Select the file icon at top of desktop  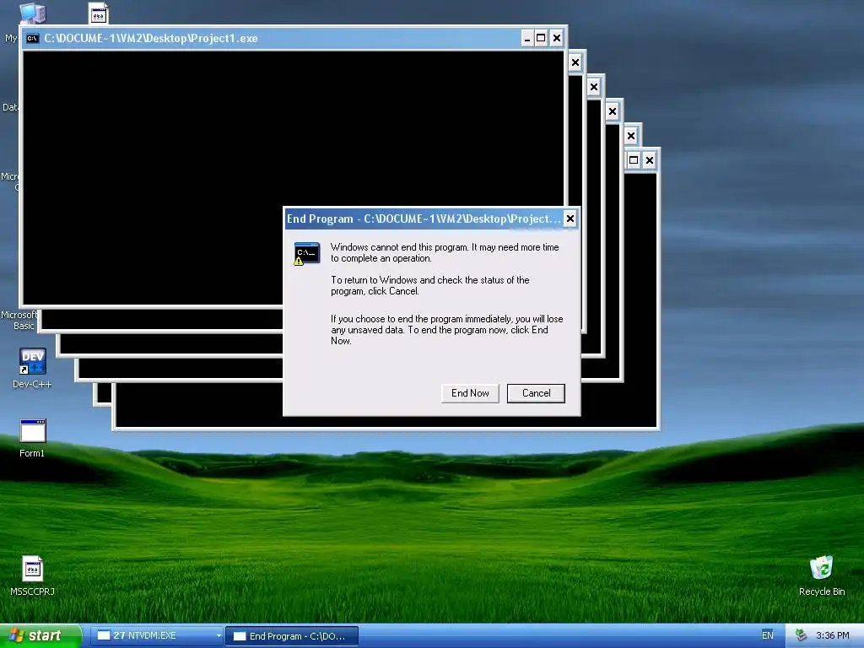pyautogui.click(x=99, y=13)
